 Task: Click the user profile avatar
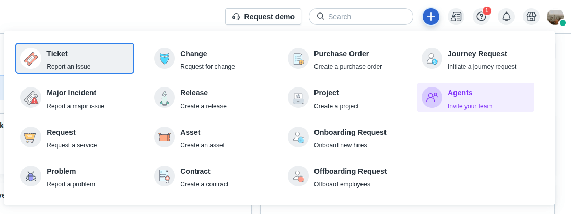tap(555, 17)
